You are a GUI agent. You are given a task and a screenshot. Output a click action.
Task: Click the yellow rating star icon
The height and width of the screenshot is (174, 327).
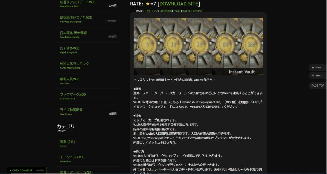pyautogui.click(x=148, y=4)
